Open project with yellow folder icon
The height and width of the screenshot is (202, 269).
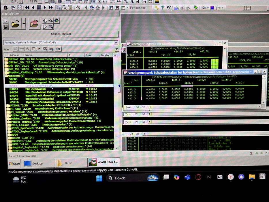point(16,24)
